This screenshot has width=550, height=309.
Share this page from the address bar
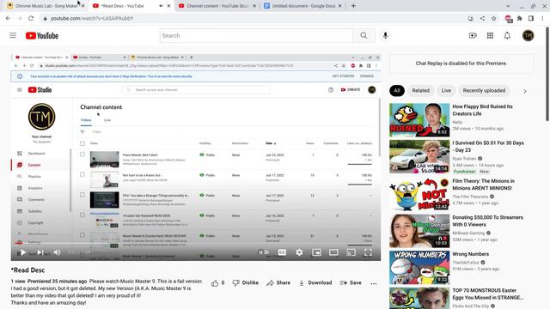point(482,18)
